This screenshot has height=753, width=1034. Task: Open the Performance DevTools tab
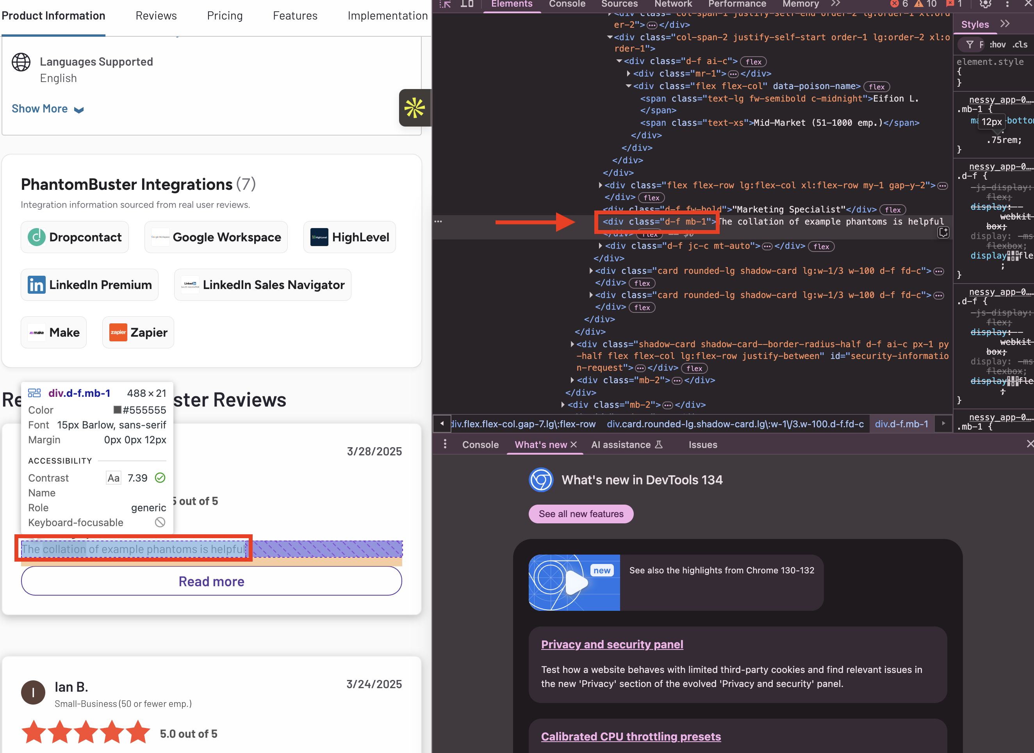pos(737,4)
